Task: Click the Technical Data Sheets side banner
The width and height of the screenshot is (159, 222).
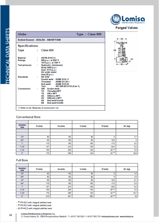Action: point(5,44)
